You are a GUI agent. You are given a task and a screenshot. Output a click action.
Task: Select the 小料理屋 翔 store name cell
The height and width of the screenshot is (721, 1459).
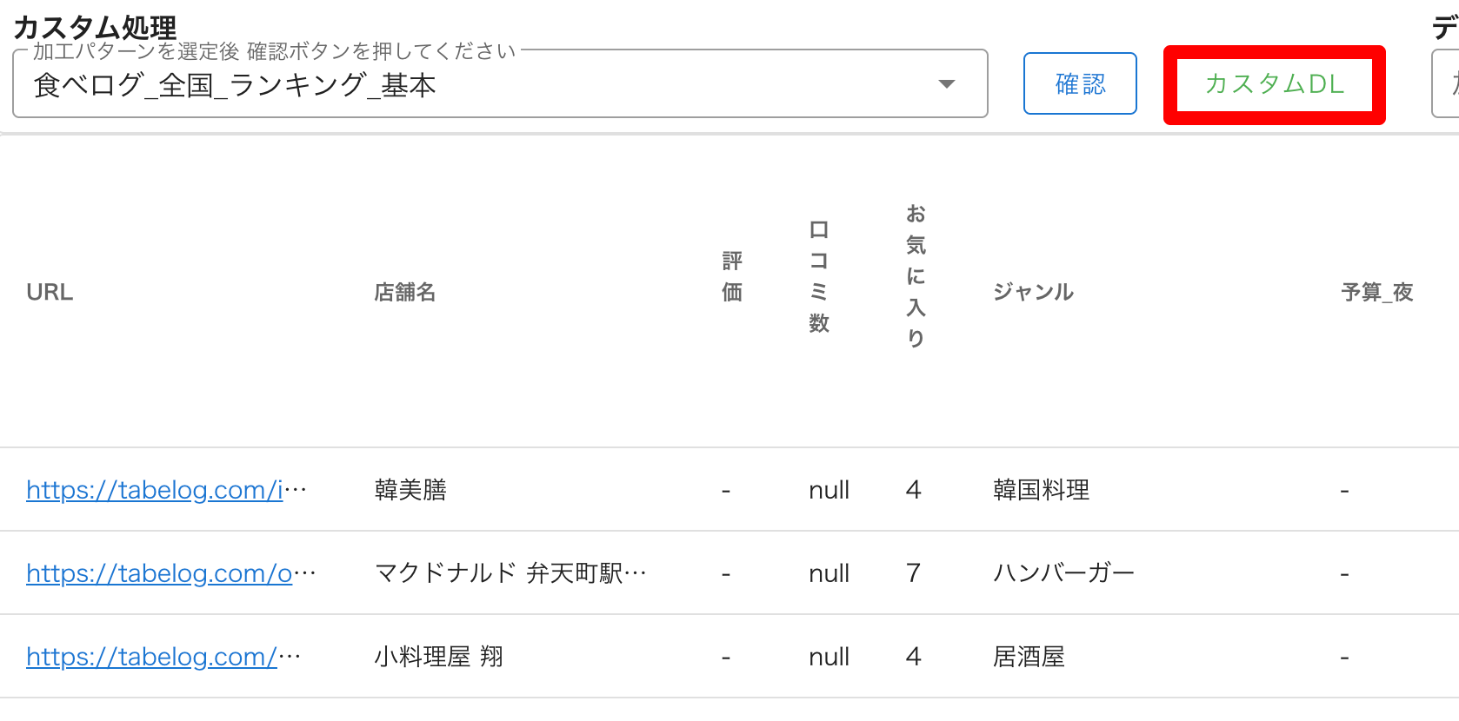[439, 657]
